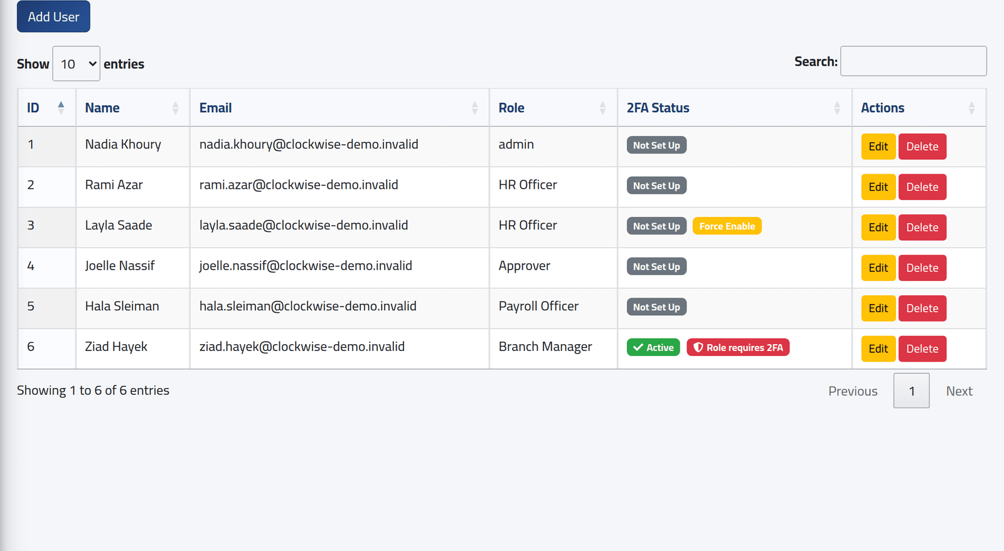1004x551 pixels.
Task: Click the name Hala Sleiman
Action: [122, 307]
